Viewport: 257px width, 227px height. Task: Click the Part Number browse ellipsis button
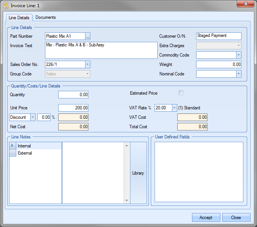pos(88,37)
